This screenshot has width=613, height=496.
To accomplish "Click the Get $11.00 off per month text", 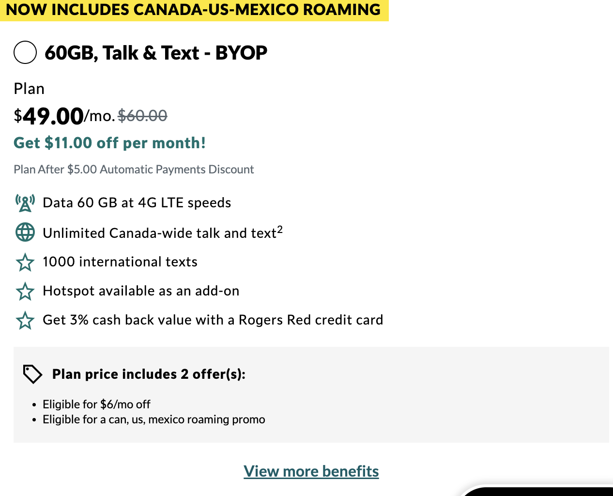I will click(x=109, y=143).
